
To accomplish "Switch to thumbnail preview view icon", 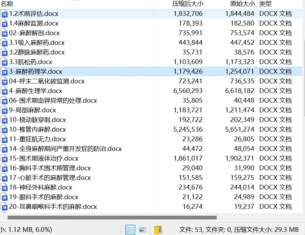I will click(143, 230).
